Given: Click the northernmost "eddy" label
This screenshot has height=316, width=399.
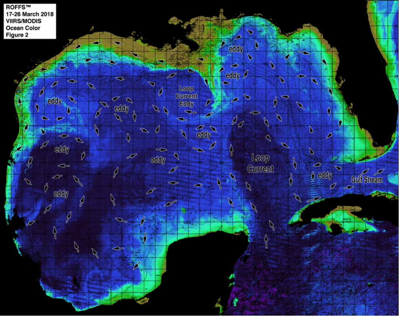Looking at the screenshot, I should pos(236,49).
